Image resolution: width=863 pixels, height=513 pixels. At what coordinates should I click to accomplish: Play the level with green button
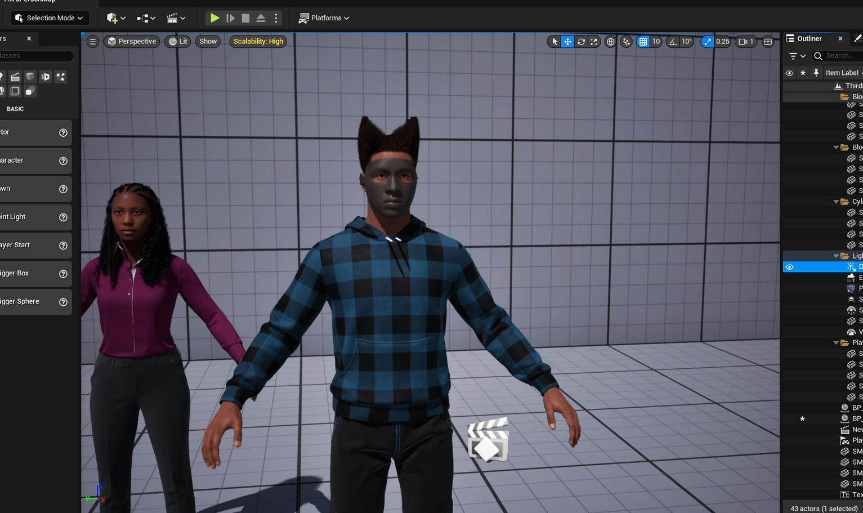pos(214,18)
